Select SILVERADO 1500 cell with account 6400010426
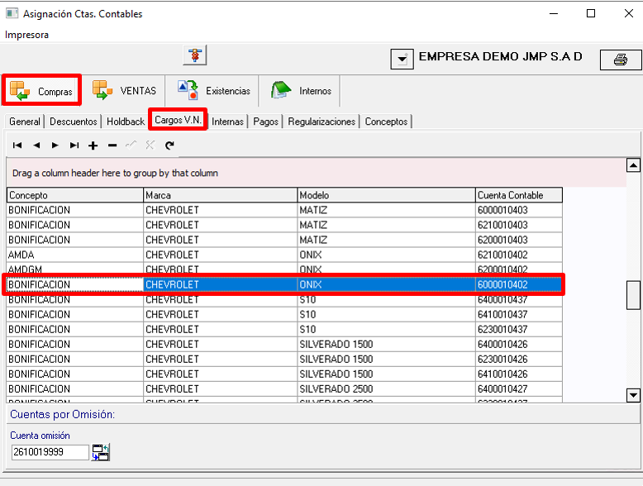This screenshot has width=643, height=486. pos(386,344)
